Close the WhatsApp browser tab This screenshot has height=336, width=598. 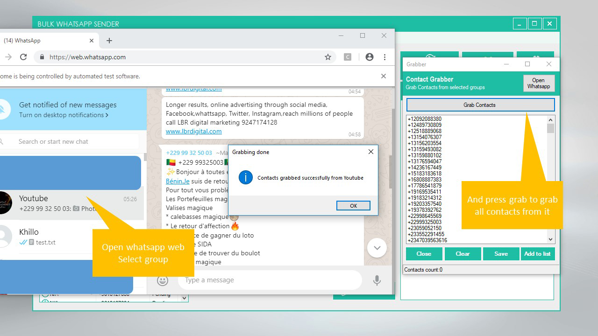(x=92, y=41)
